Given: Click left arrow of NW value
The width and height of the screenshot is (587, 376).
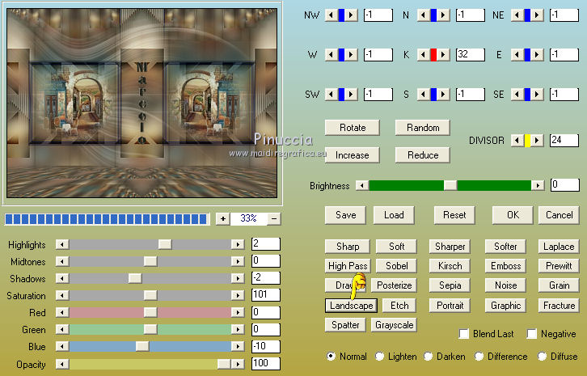Looking at the screenshot, I should click(330, 15).
